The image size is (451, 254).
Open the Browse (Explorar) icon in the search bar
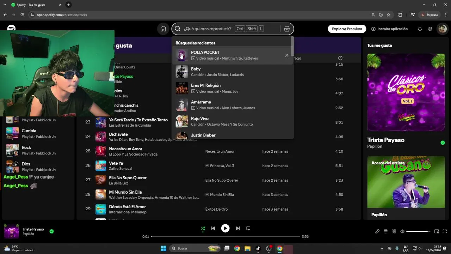(287, 29)
